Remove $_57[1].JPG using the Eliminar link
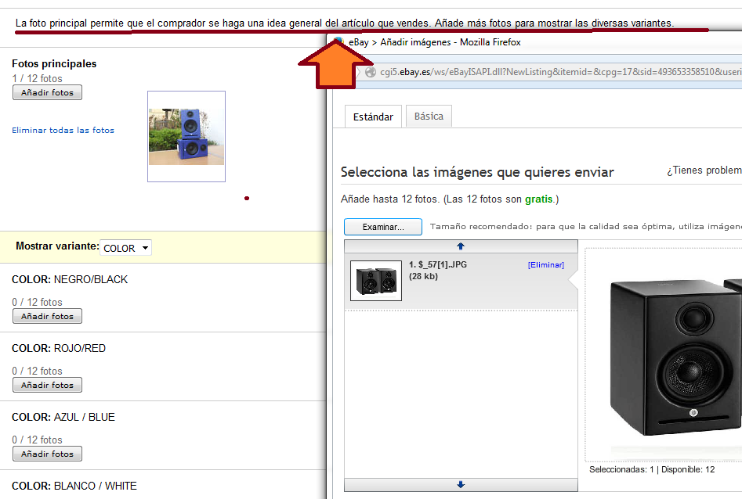Image resolution: width=742 pixels, height=499 pixels. tap(545, 265)
